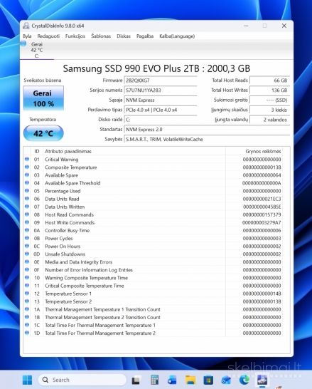Select the Warning Composite Temperature Time row
Screen dimensions: 312x389
[153, 278]
